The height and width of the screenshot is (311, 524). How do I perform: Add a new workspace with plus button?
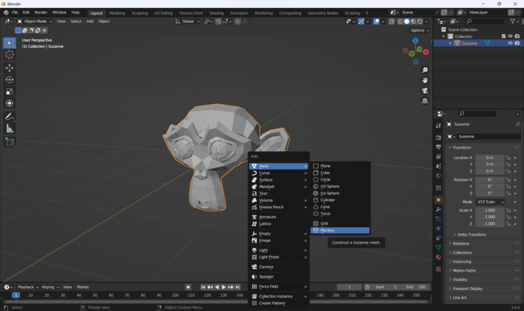[367, 13]
